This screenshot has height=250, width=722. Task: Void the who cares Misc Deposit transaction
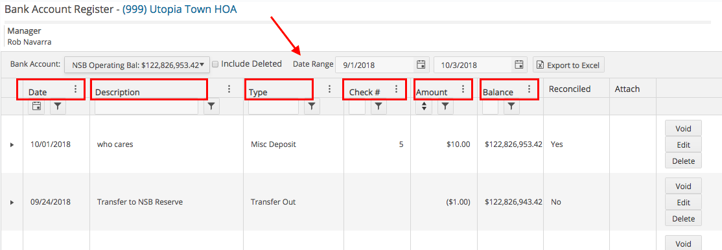(x=683, y=128)
